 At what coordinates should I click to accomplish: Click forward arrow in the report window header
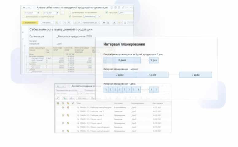tap(29, 7)
